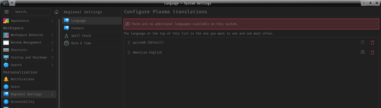Click the Shortcuts keyboard icon
This screenshot has height=108, width=381.
point(6,50)
